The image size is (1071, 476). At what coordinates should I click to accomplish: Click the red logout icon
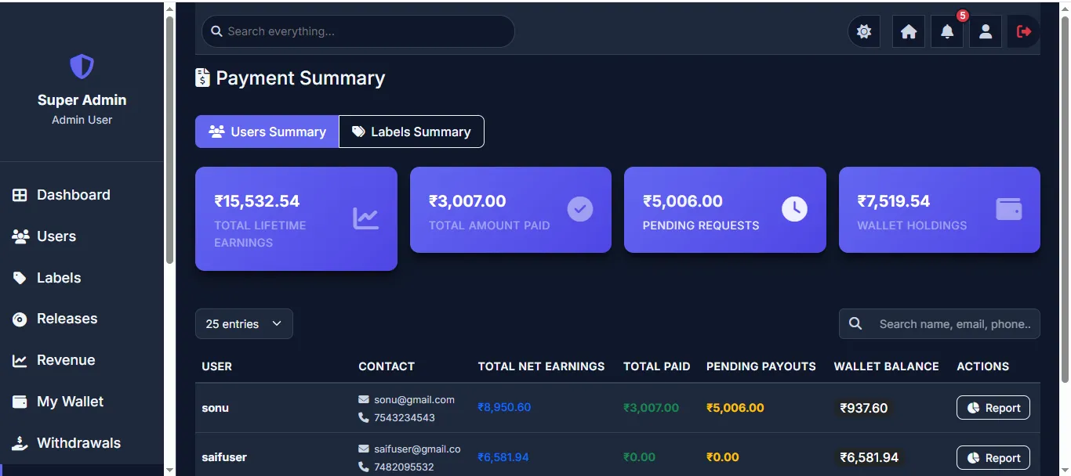click(x=1024, y=31)
